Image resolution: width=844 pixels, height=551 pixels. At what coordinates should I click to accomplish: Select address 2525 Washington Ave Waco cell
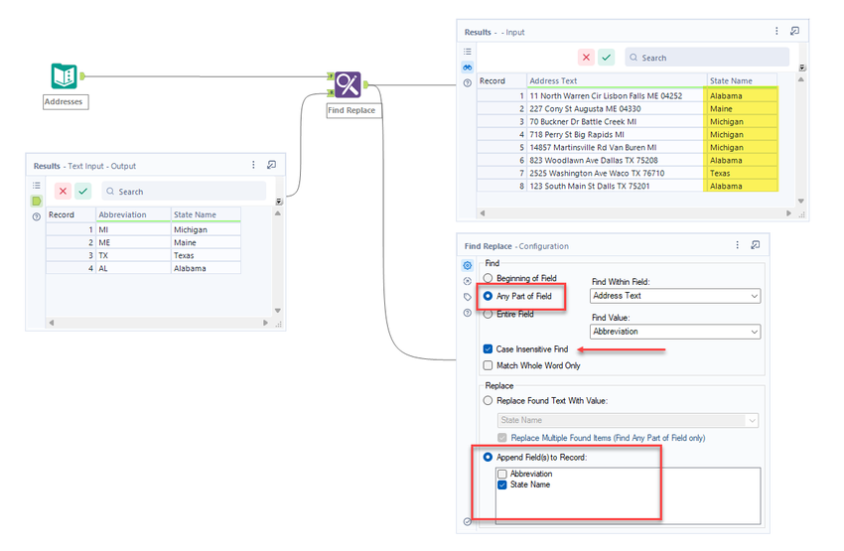coord(616,174)
